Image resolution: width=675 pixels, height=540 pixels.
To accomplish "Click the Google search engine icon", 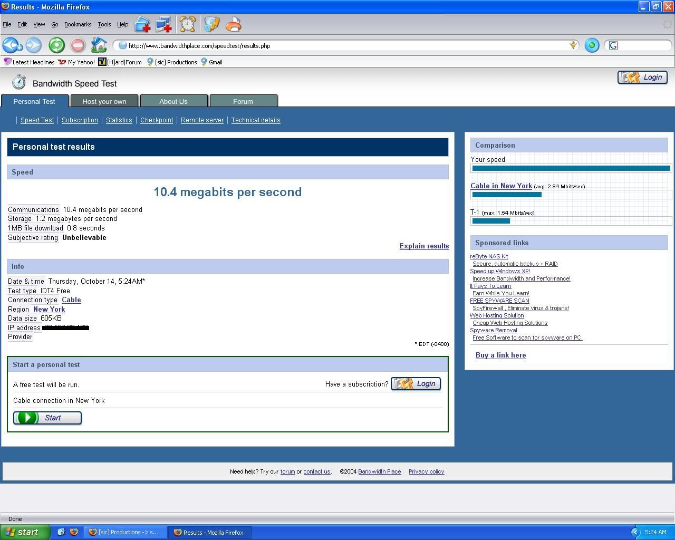I will (613, 45).
